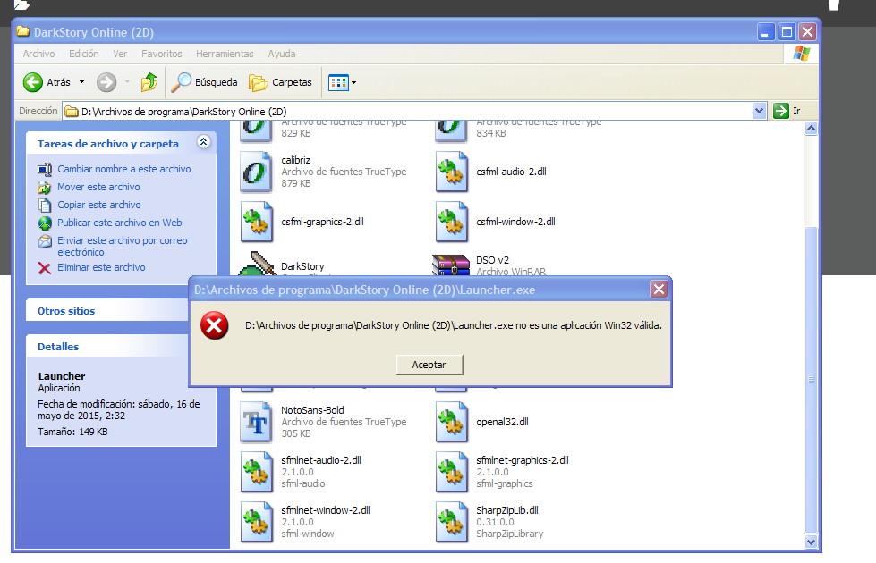Select the sfmlnet-audio-2.dll file icon

click(257, 472)
